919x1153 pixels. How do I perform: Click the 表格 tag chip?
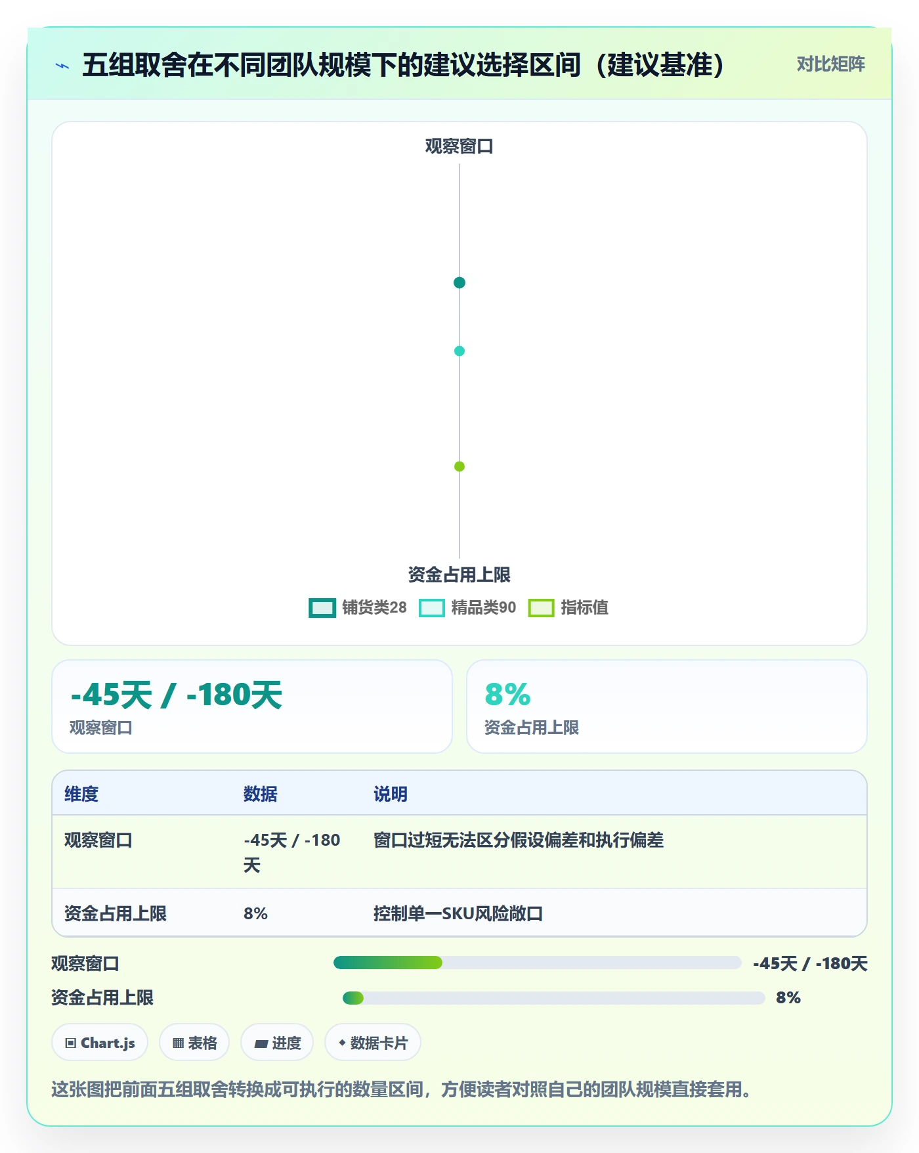pyautogui.click(x=194, y=1042)
